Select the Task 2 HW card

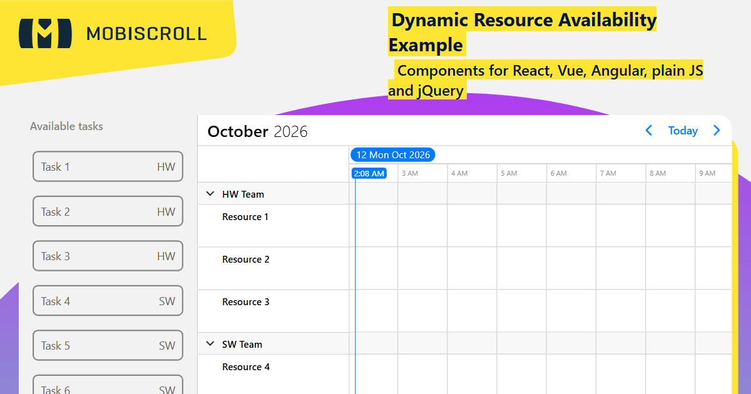(108, 211)
